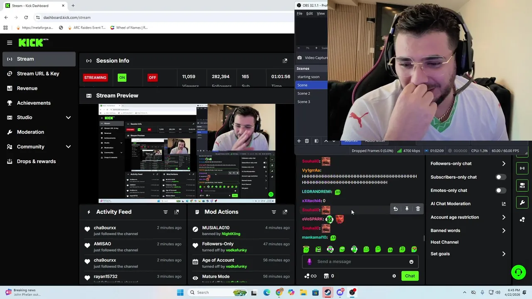Open Windows Start menu

[x=180, y=292]
